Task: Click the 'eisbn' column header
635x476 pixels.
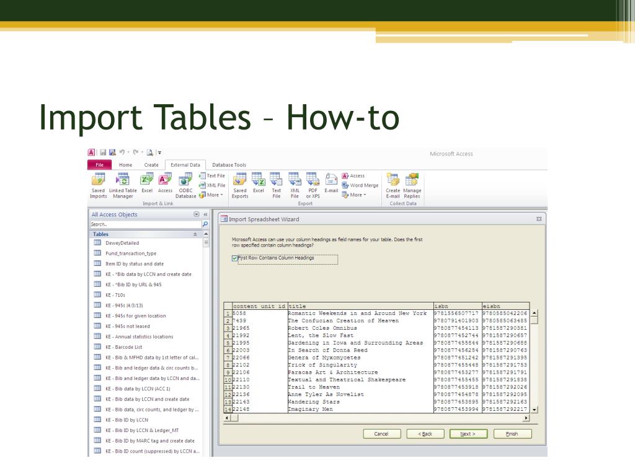Action: coord(505,306)
